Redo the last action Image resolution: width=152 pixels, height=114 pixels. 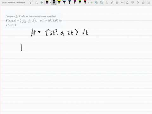[138, 3]
